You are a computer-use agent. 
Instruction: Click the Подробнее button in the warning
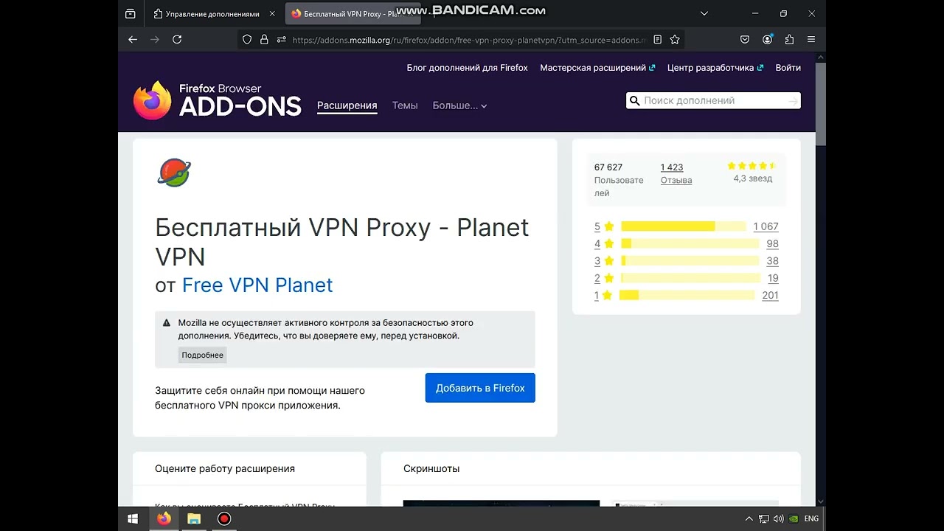coord(203,355)
